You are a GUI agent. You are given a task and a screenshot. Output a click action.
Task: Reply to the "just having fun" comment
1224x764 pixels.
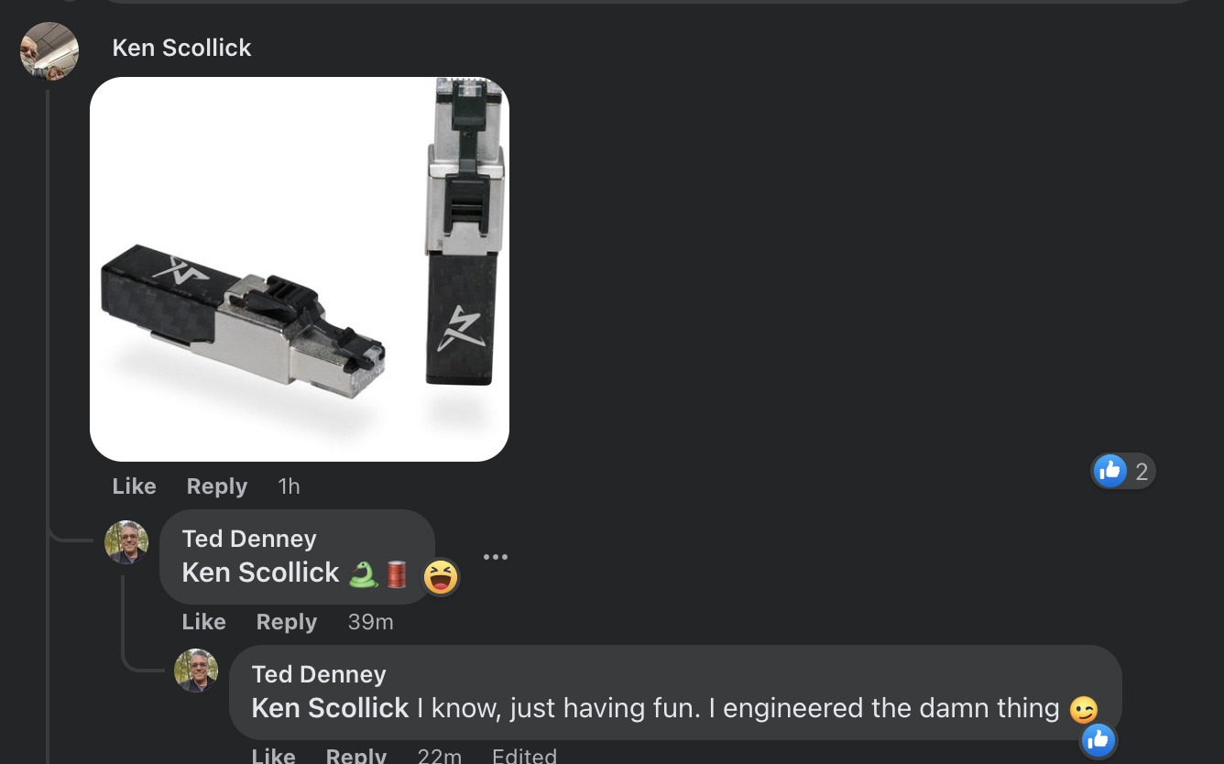pyautogui.click(x=356, y=756)
